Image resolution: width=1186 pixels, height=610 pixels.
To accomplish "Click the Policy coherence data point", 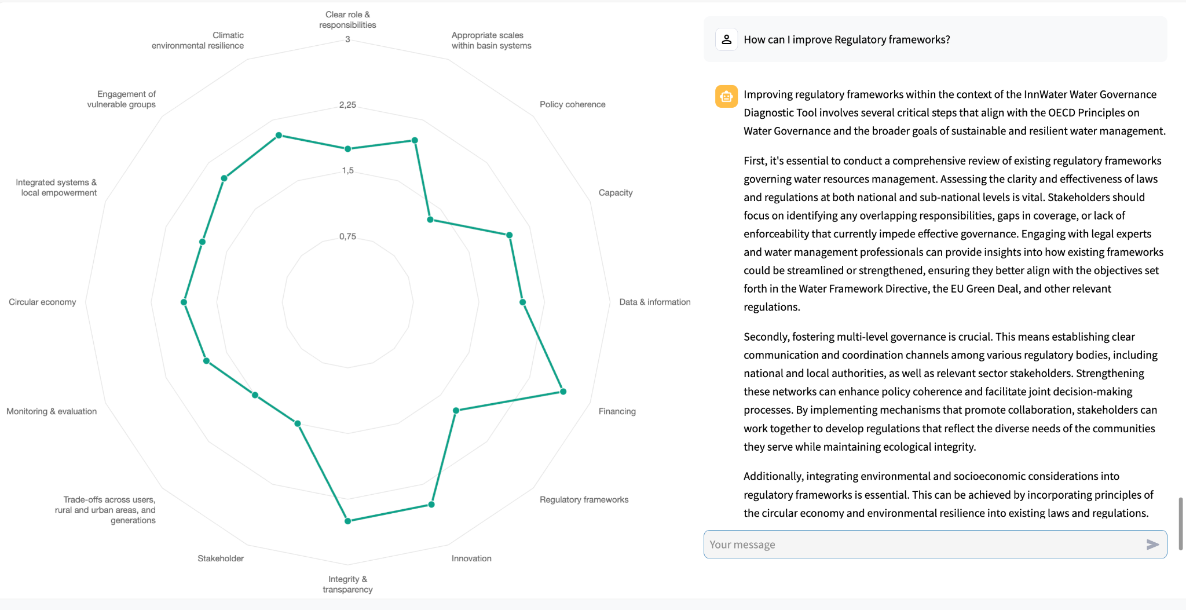I will [430, 220].
